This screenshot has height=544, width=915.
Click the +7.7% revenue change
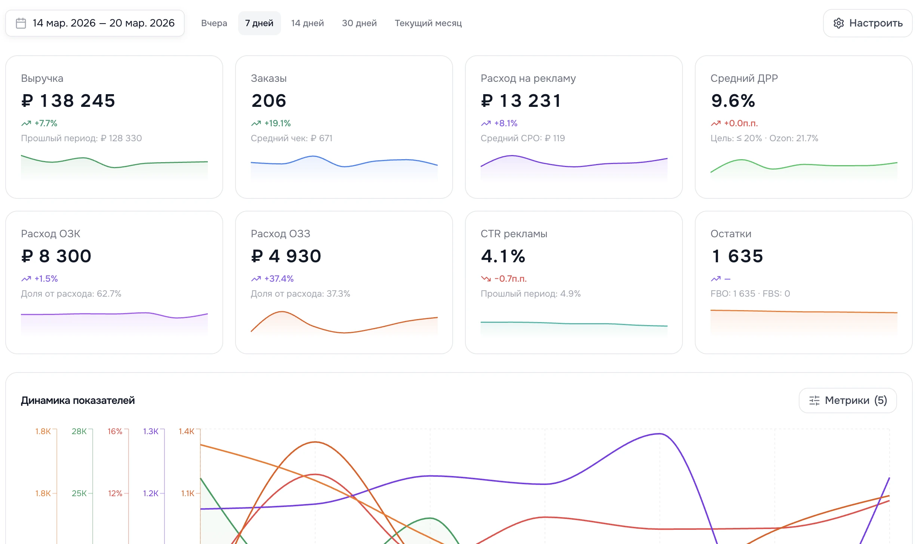[x=46, y=123]
